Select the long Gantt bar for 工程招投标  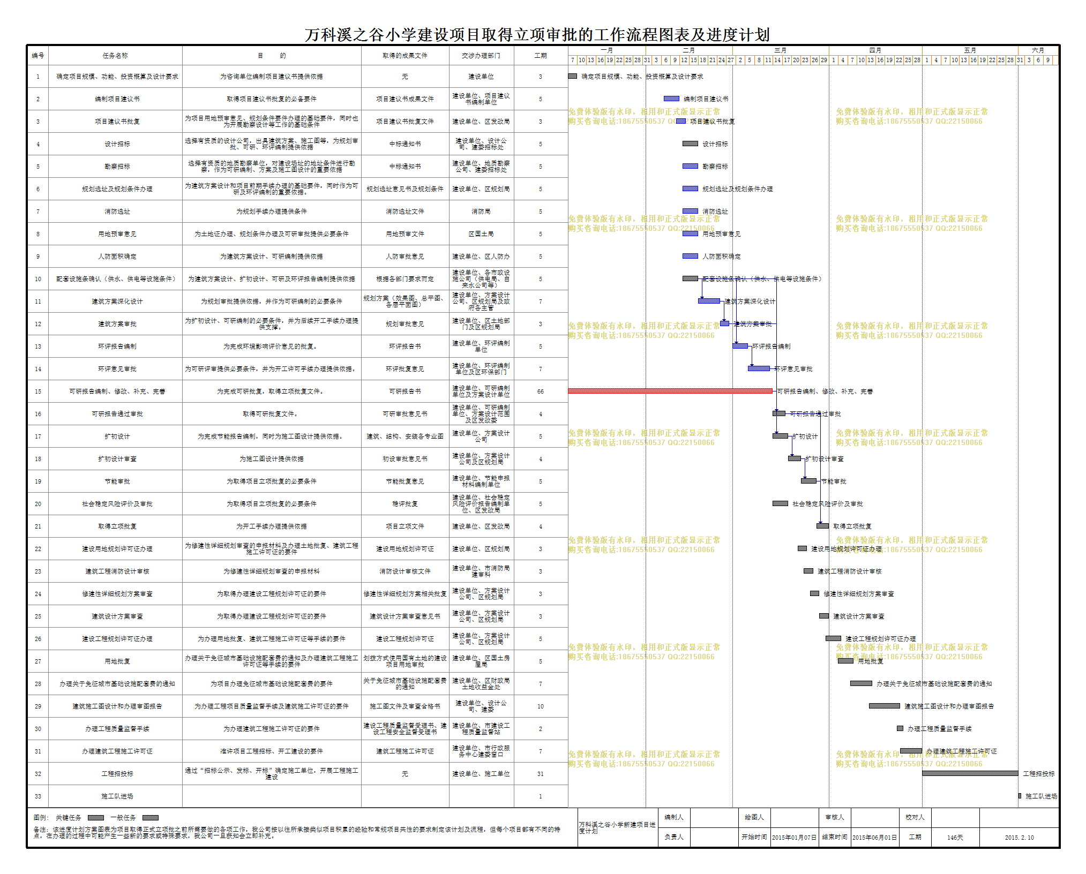(x=970, y=773)
